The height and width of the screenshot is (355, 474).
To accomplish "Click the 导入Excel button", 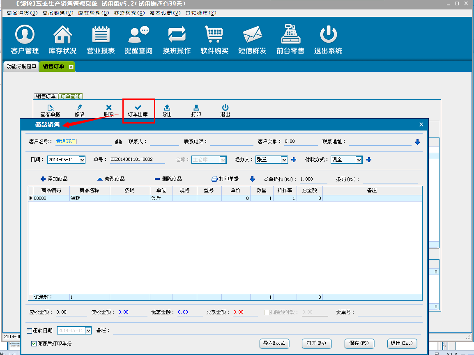I will click(x=274, y=343).
